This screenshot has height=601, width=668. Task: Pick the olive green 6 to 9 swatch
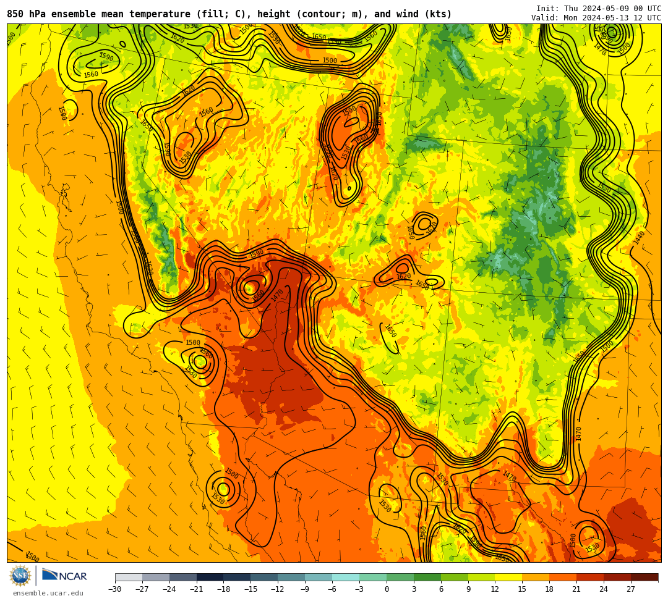pyautogui.click(x=455, y=577)
